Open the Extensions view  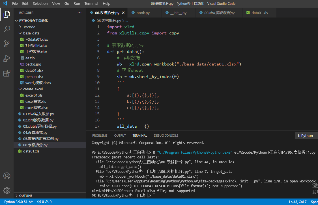7,73
